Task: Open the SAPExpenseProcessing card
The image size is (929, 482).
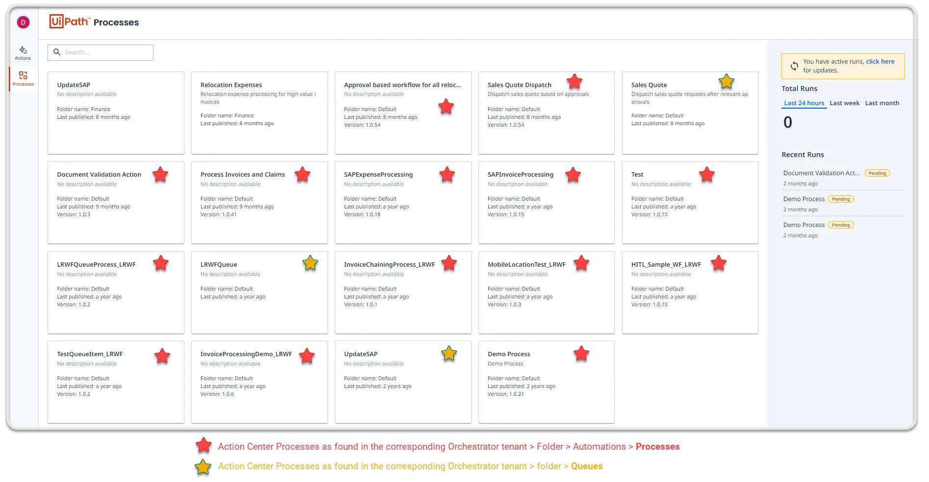Action: pos(403,203)
